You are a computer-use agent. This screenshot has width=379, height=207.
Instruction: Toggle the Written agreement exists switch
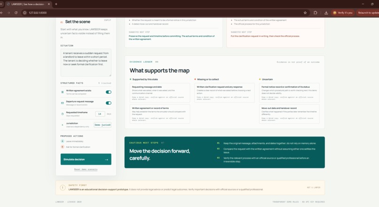[109, 92]
